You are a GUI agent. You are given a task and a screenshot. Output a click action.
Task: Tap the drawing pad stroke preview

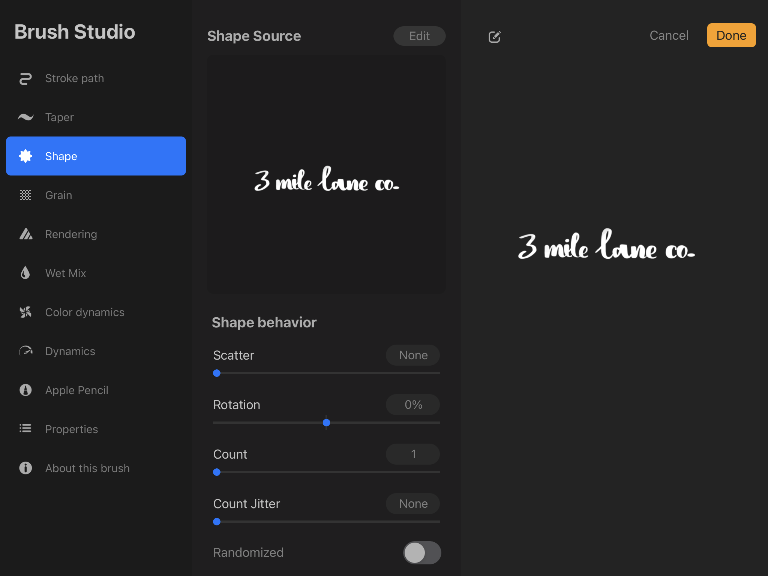(x=606, y=244)
